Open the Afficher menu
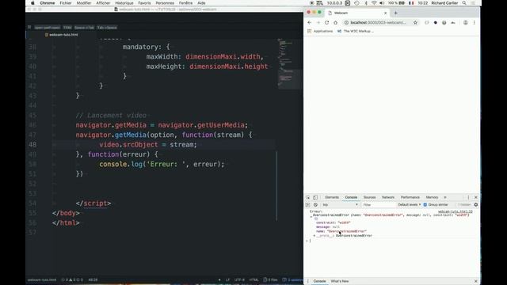This screenshot has height=285, width=507. click(103, 3)
